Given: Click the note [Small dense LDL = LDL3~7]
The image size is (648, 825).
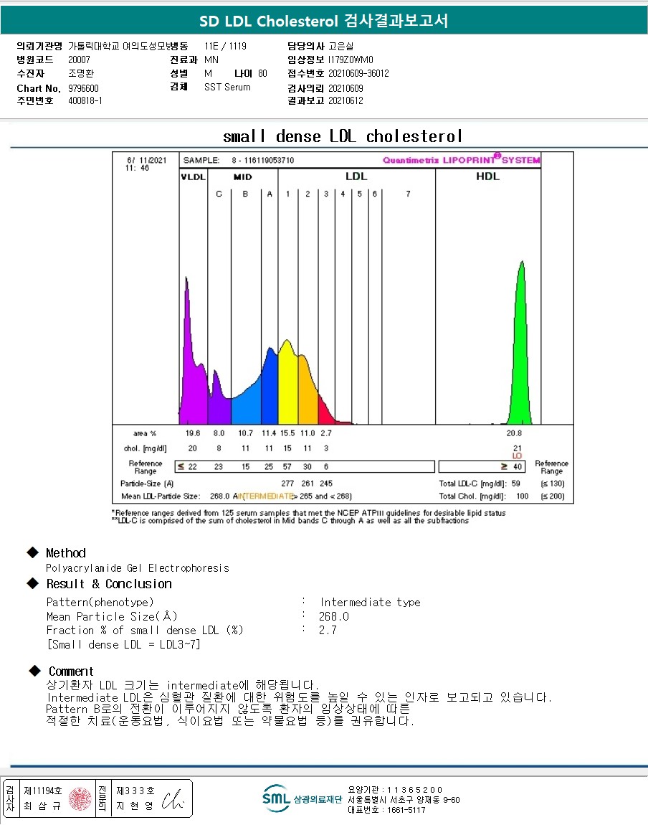Looking at the screenshot, I should 123,644.
